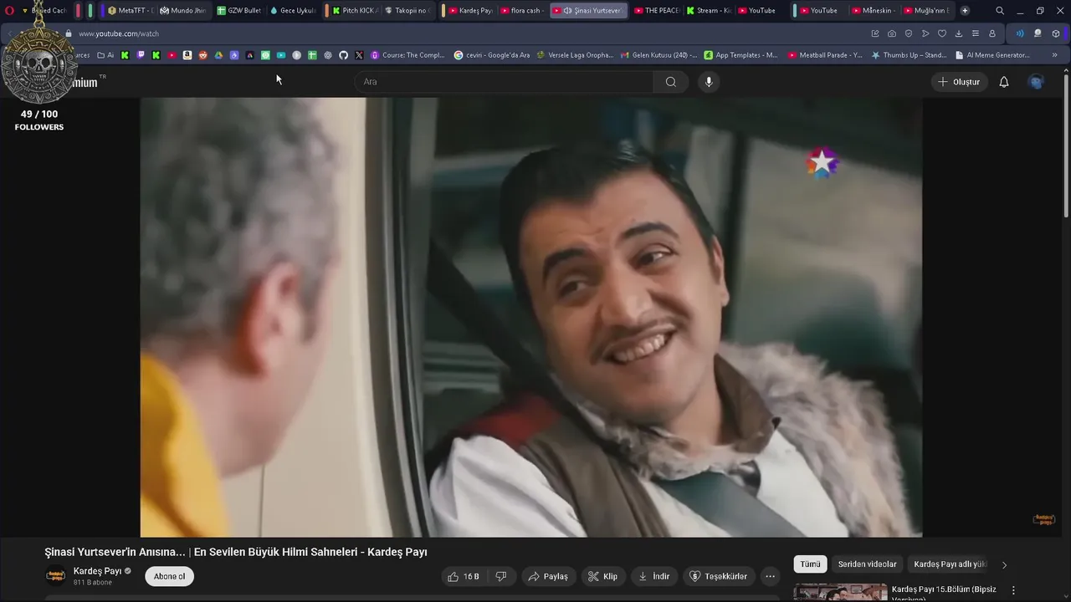Open the AI Meme Generator bookmark

[x=992, y=55]
